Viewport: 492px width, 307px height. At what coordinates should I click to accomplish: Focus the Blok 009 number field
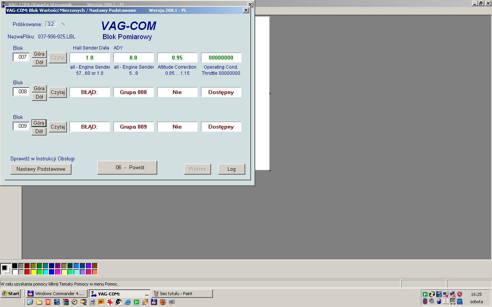21,126
